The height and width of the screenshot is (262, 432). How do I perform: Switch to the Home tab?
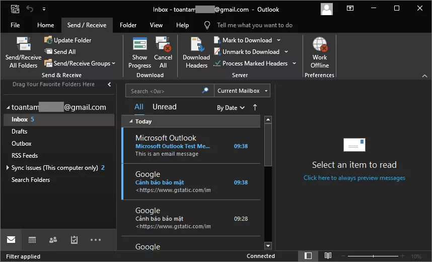point(46,25)
